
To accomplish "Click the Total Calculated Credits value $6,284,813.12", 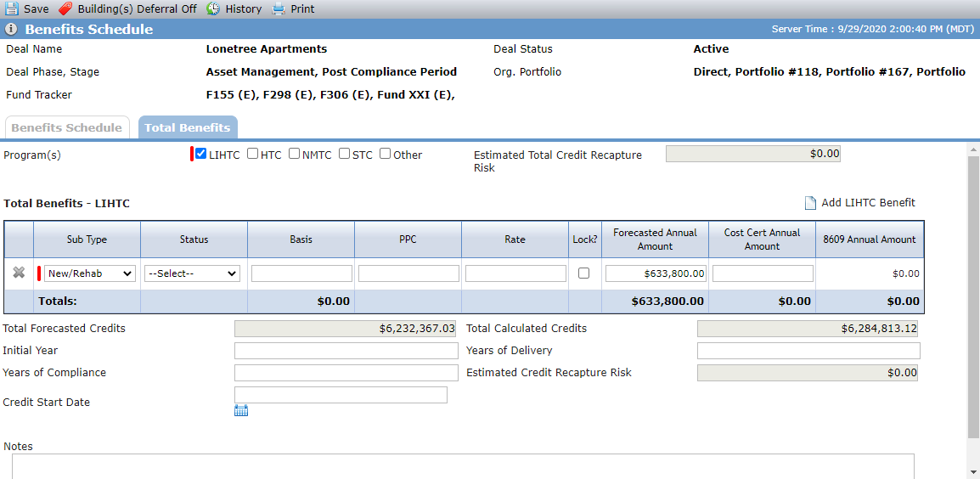I will [808, 329].
